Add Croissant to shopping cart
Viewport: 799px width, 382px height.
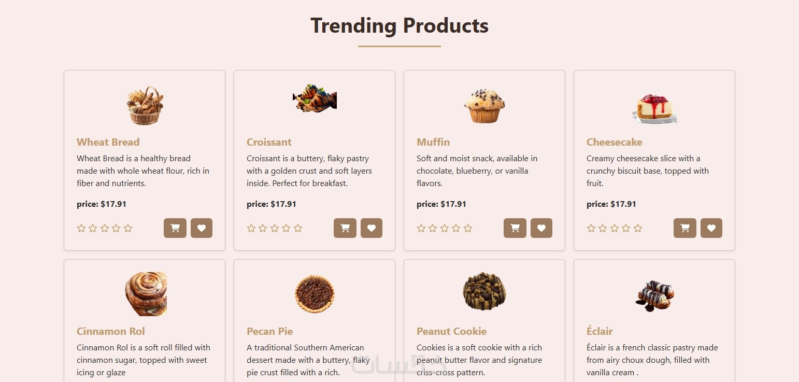click(345, 228)
